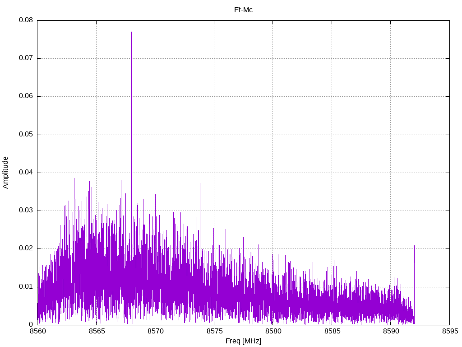Viewport: 462px width, 347px height.
Task: Click the Amplitude y-axis label
Action: tap(5, 172)
